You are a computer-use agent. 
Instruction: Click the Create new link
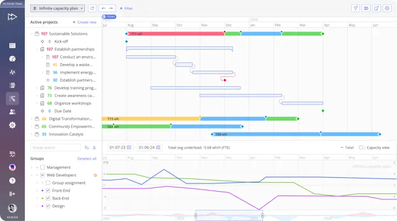84,22
